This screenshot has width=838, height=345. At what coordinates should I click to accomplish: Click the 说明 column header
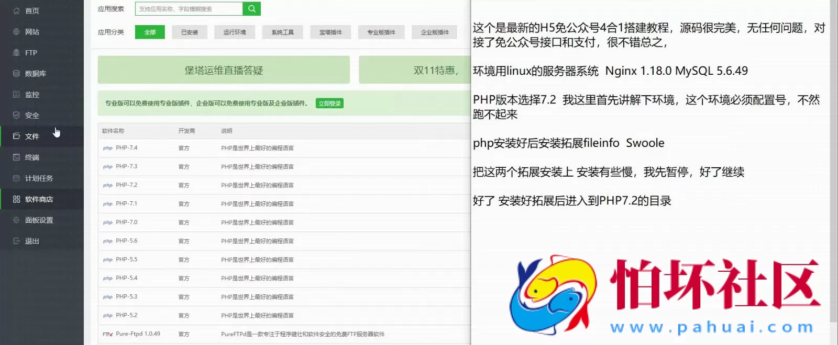tap(226, 131)
